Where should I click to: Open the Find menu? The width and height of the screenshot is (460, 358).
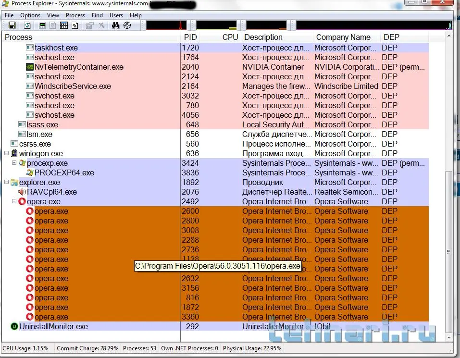point(97,15)
